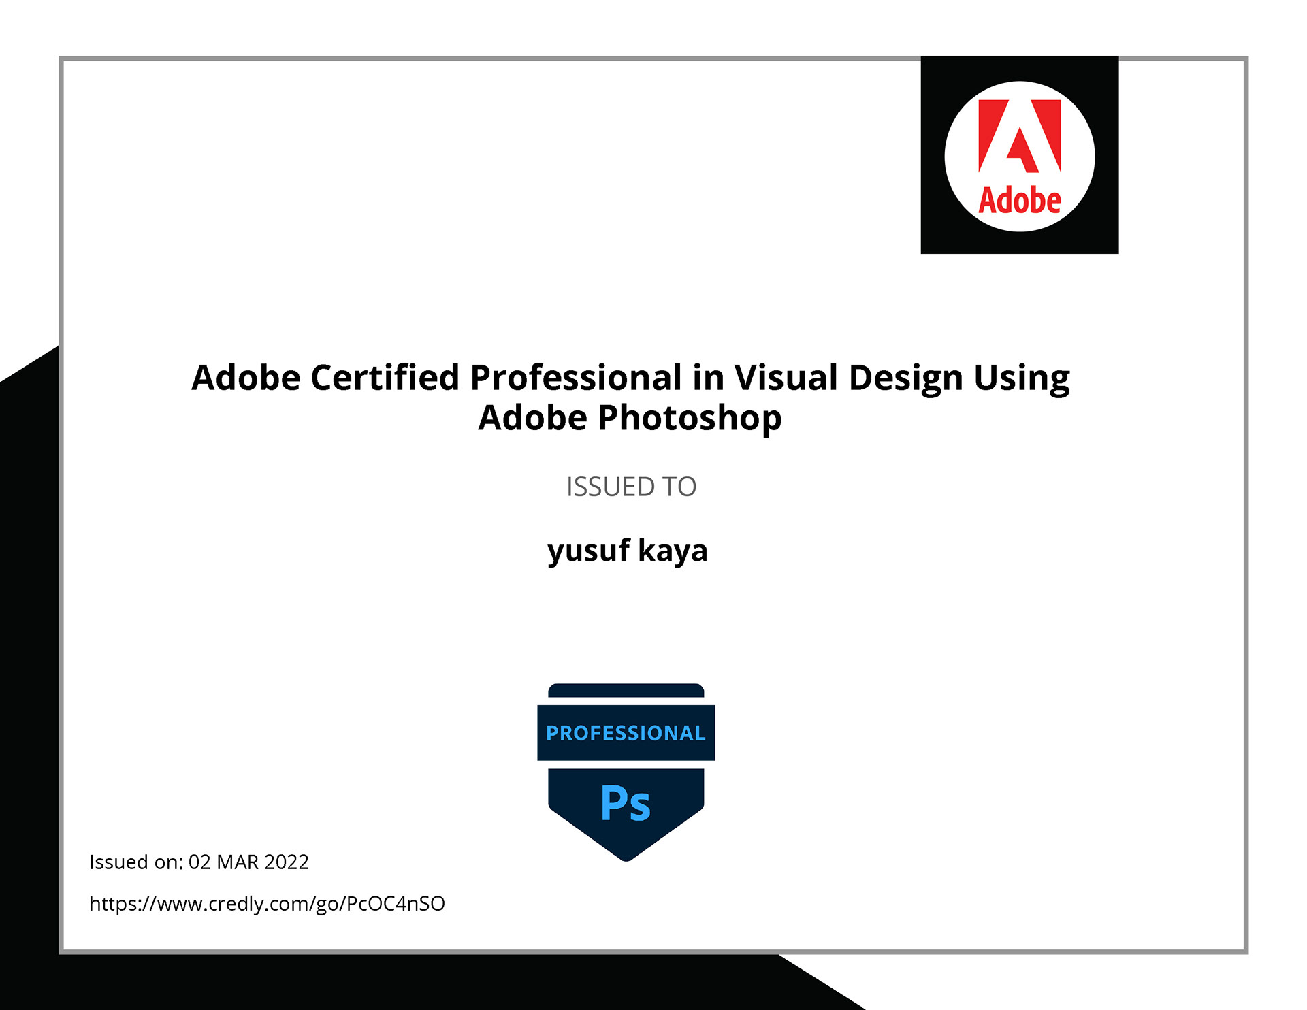
Task: Click the black shape along the bottom edge
Action: tap(408, 983)
